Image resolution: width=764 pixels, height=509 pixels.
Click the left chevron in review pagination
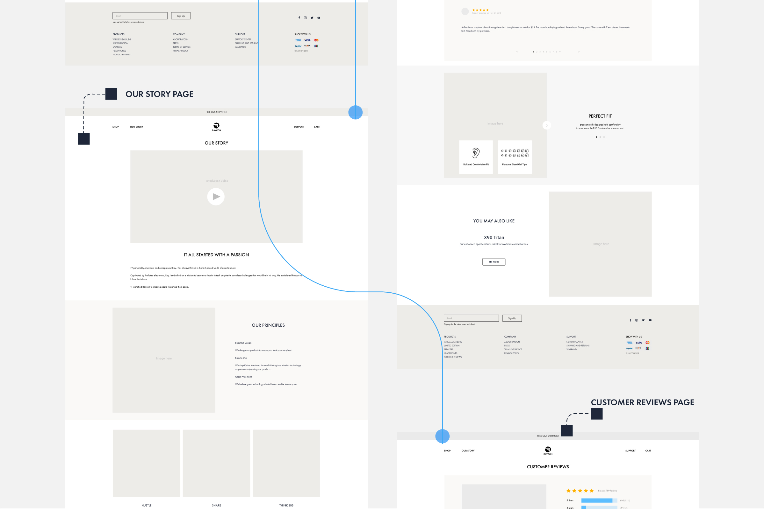point(517,52)
